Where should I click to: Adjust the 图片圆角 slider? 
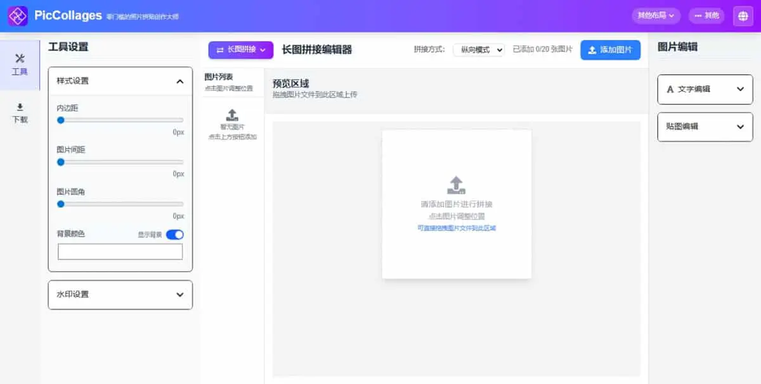point(120,204)
